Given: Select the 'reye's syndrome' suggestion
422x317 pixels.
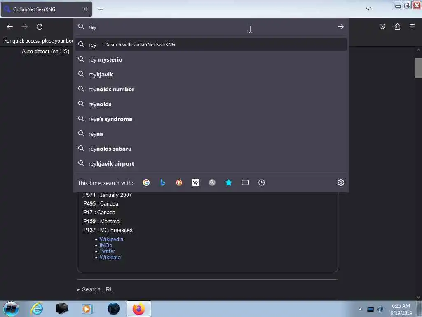Looking at the screenshot, I should coord(211,119).
